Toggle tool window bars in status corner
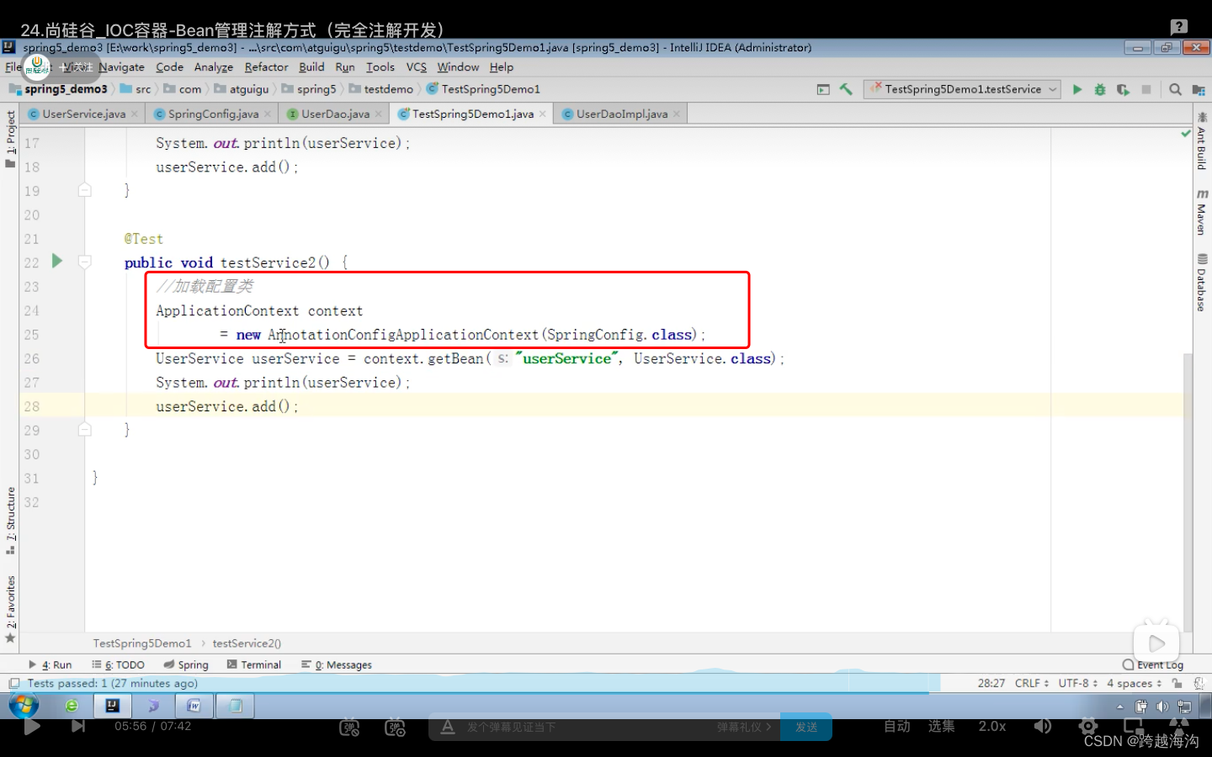Viewport: 1212px width, 757px height. [x=13, y=684]
